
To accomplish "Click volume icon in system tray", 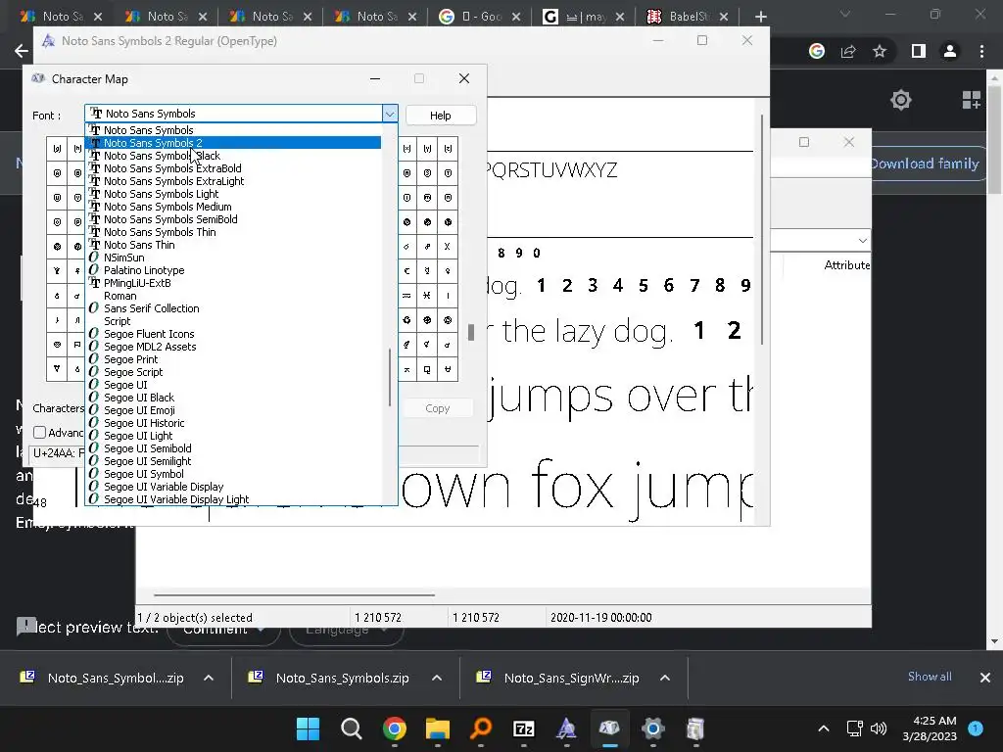I will click(x=879, y=728).
